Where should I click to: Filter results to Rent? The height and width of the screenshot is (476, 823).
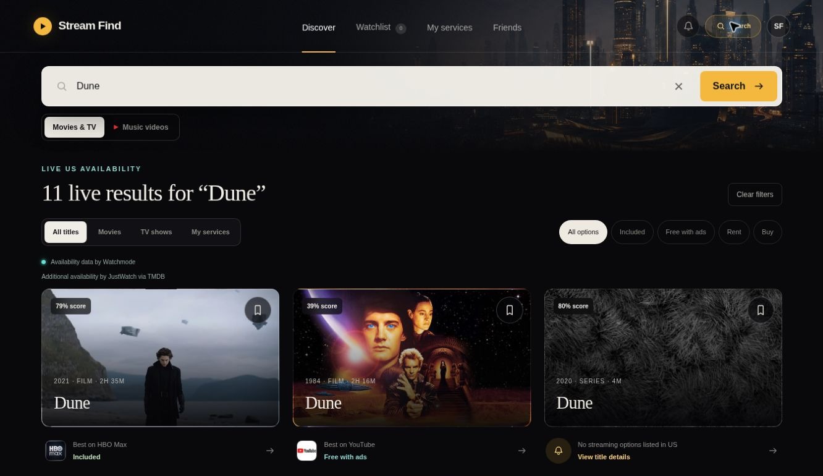734,232
